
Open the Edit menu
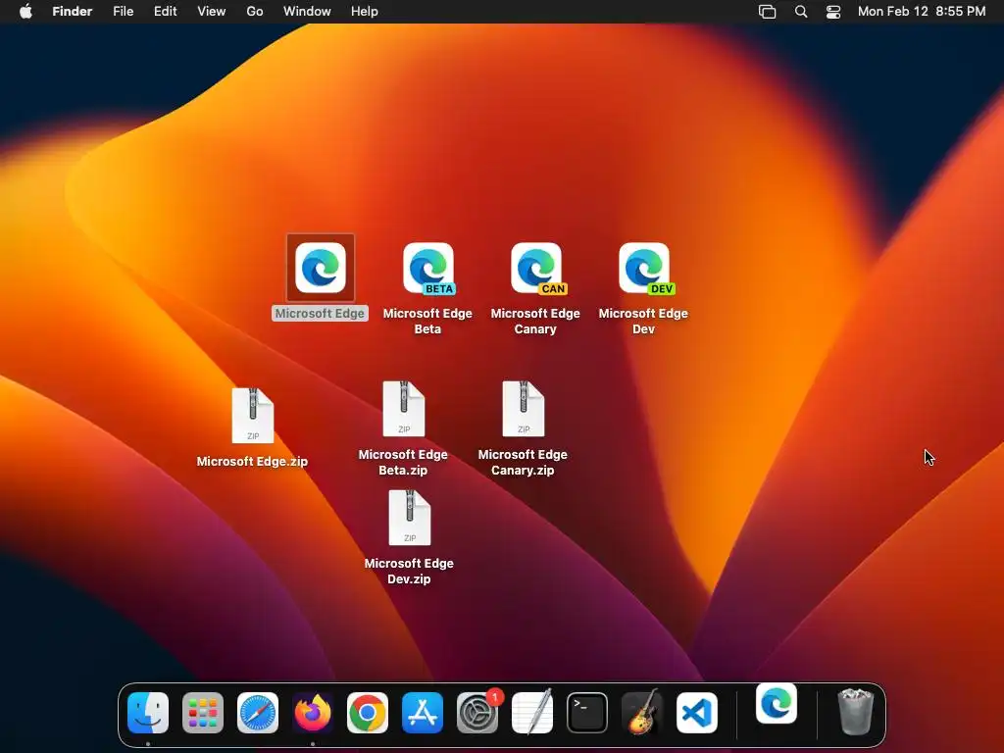pyautogui.click(x=165, y=12)
